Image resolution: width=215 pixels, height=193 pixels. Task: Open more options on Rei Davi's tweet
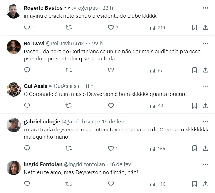[x=205, y=44]
